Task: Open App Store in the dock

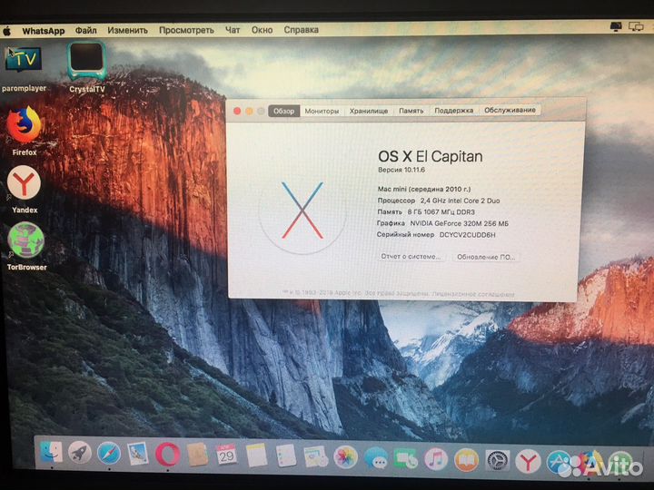Action: pos(559,463)
